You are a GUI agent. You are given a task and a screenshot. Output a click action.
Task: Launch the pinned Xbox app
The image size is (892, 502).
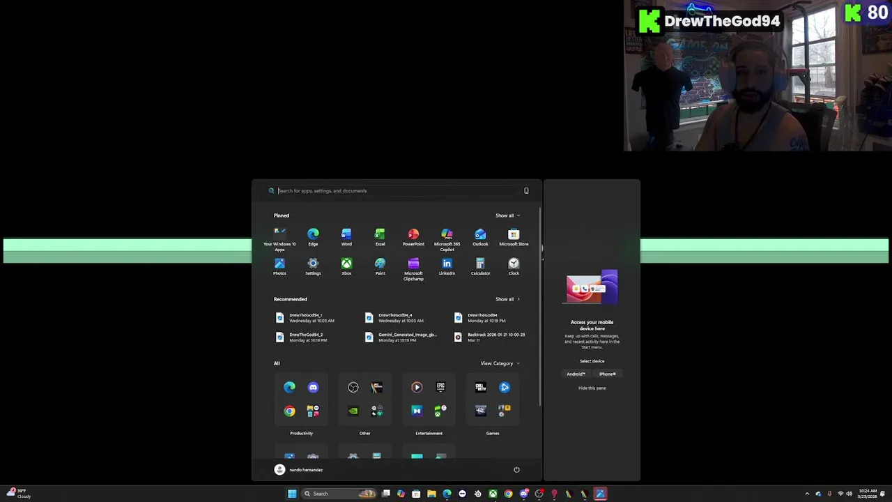click(x=346, y=266)
